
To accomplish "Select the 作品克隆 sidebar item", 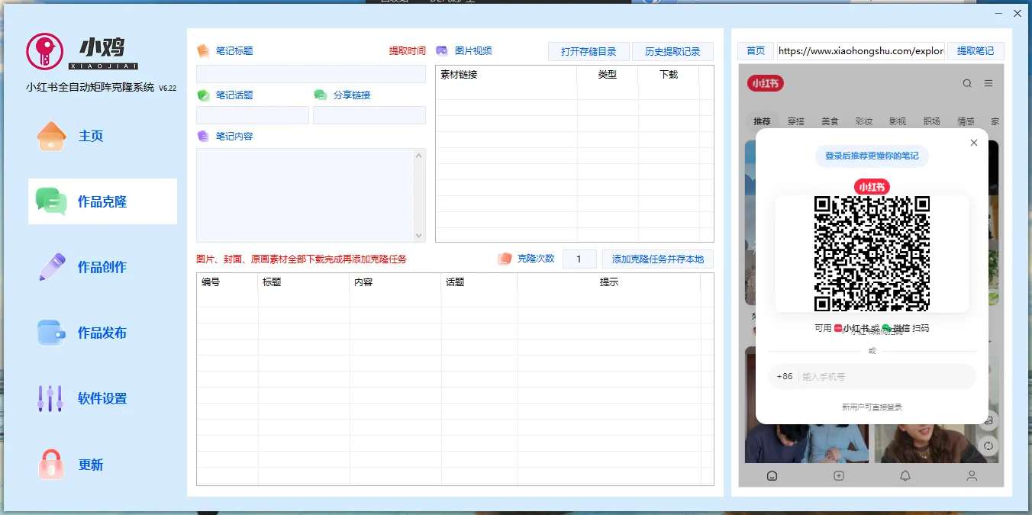I will (x=102, y=201).
